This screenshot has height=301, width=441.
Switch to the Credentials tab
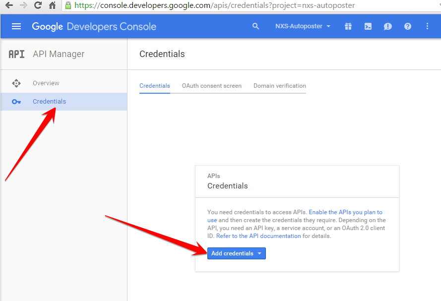(x=155, y=86)
